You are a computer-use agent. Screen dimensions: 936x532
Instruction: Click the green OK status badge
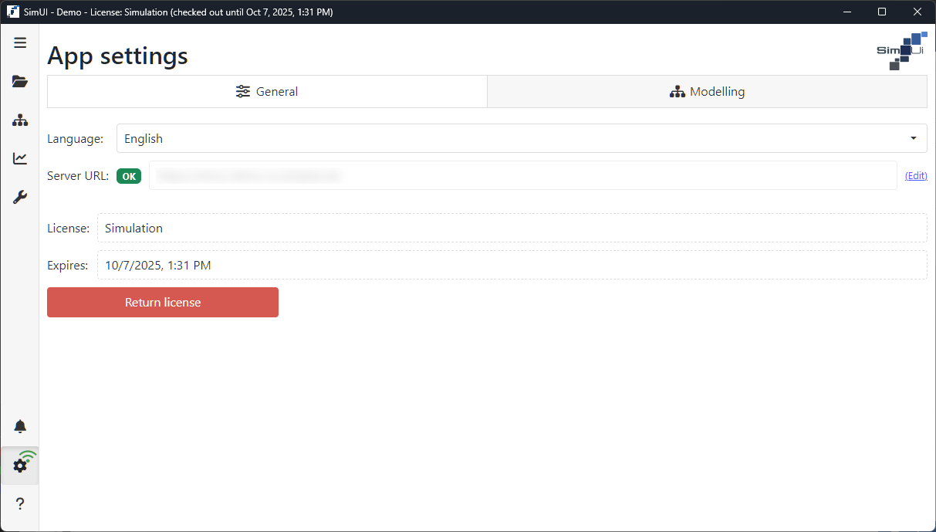129,176
